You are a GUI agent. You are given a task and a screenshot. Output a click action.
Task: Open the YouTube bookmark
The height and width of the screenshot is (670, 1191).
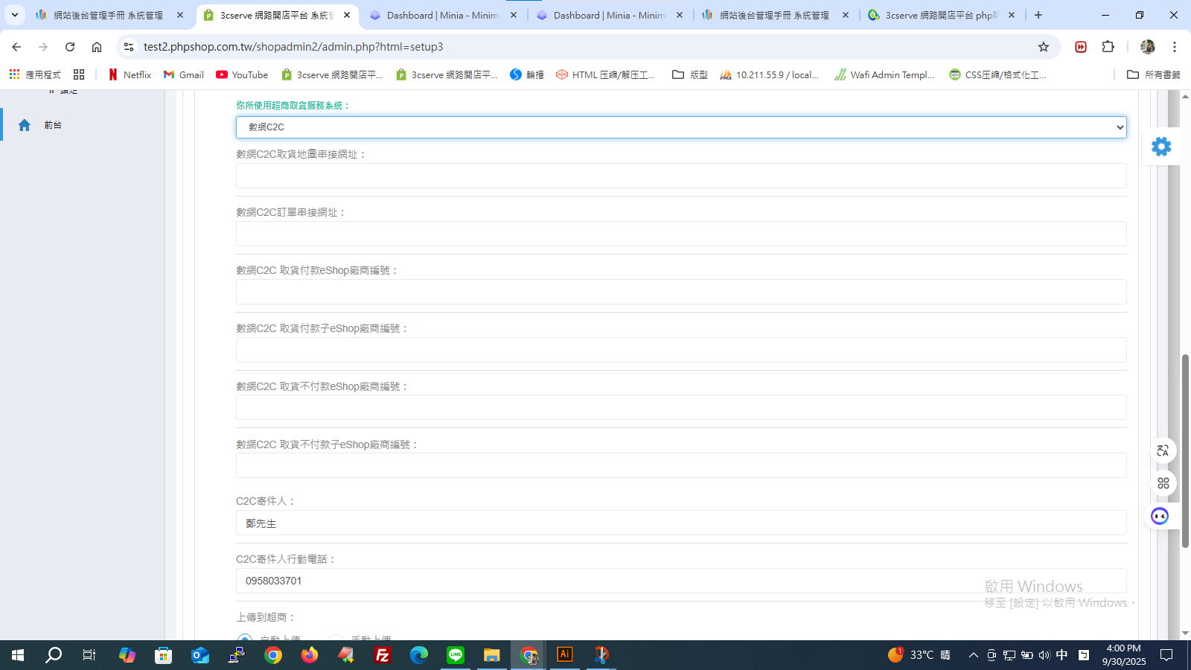pyautogui.click(x=242, y=74)
